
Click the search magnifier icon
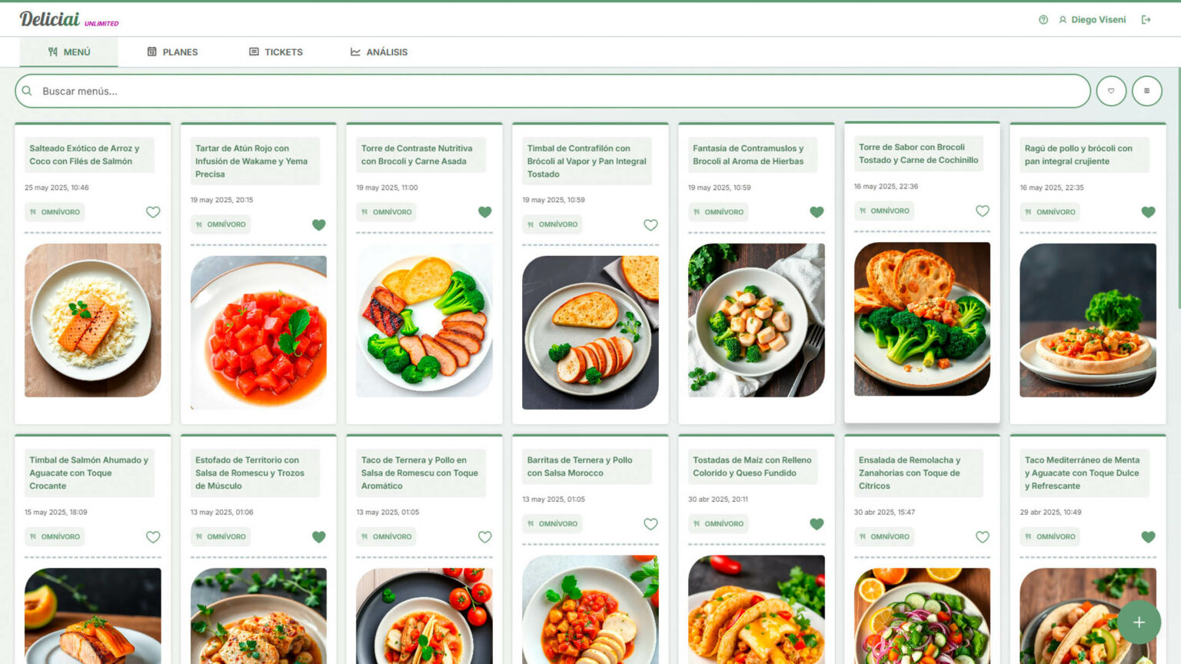pos(27,91)
